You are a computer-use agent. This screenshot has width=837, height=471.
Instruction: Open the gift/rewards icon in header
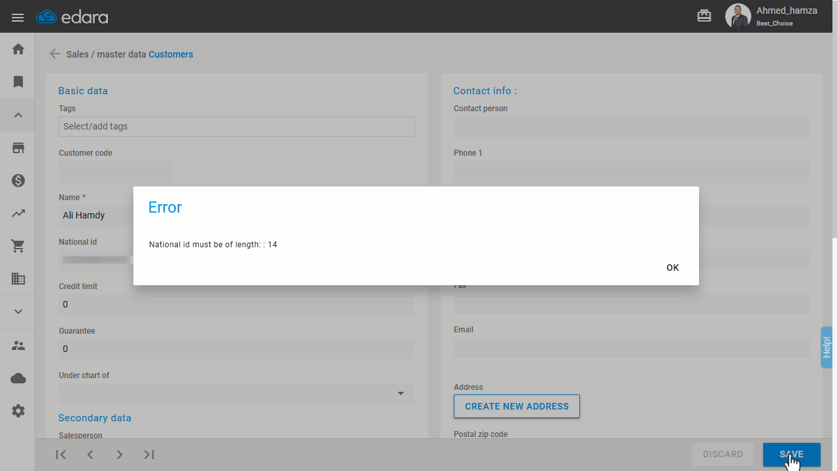pyautogui.click(x=704, y=16)
